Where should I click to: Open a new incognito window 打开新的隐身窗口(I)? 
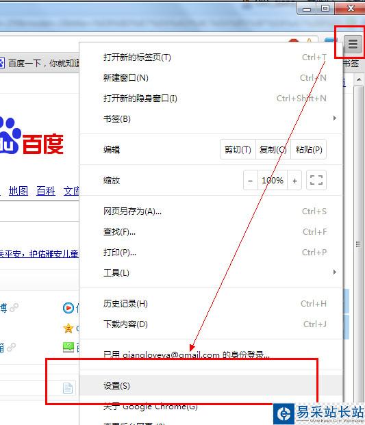211,99
